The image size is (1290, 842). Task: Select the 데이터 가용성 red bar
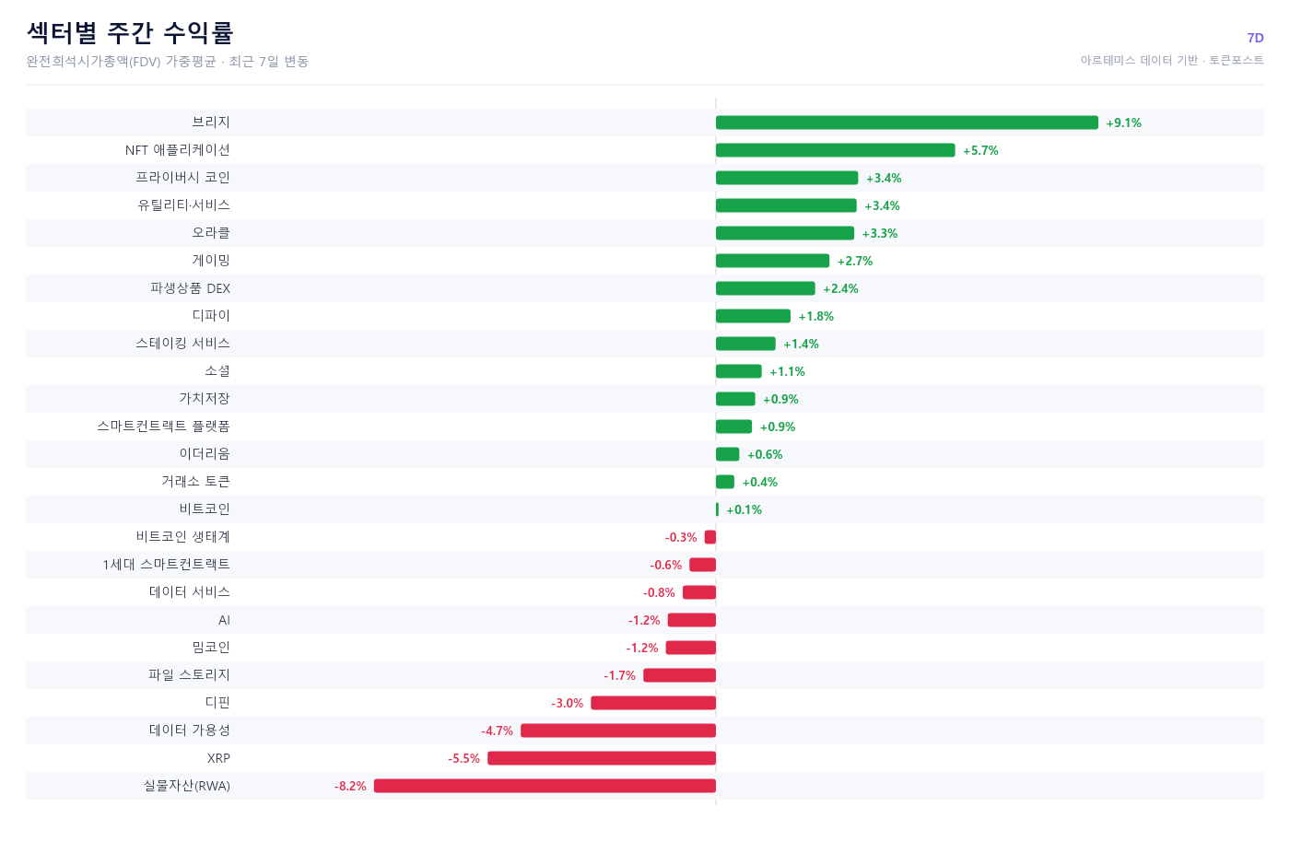(x=618, y=731)
